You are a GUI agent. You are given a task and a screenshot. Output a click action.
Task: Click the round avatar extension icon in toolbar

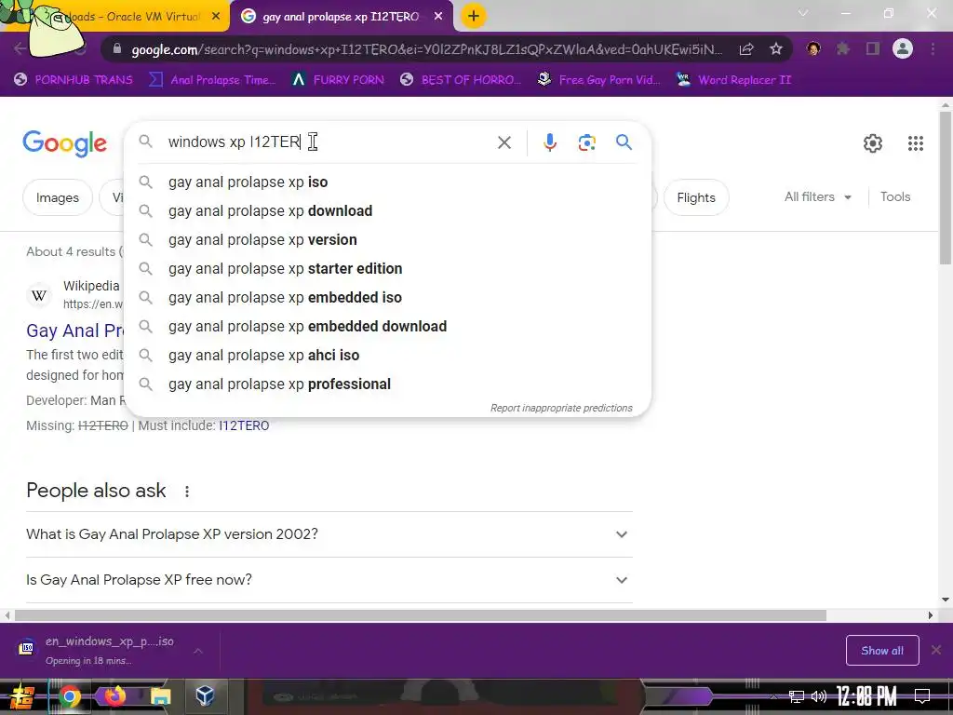(x=813, y=48)
